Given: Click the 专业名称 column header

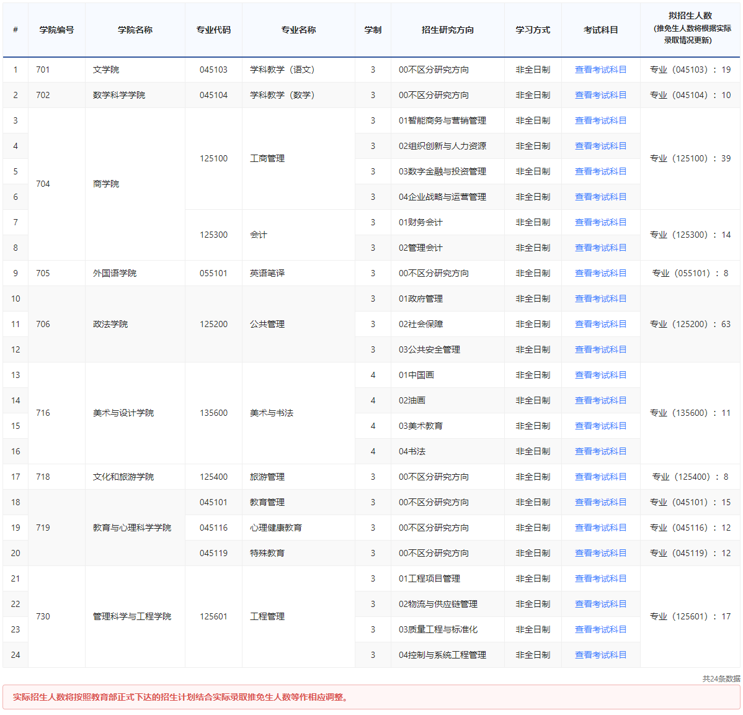Looking at the screenshot, I should (x=298, y=30).
